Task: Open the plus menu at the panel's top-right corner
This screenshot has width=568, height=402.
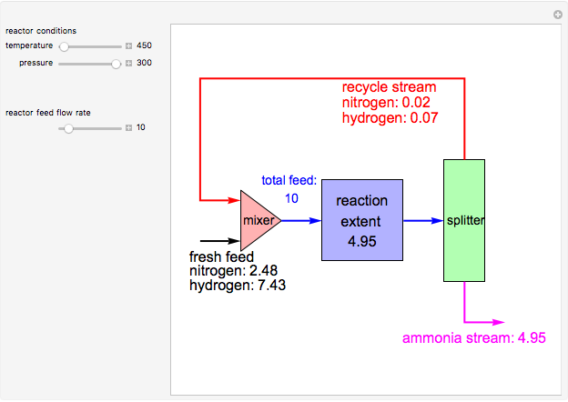Action: (558, 15)
